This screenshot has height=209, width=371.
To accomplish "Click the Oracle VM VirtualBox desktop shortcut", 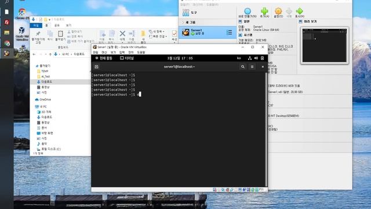I will point(22,34).
